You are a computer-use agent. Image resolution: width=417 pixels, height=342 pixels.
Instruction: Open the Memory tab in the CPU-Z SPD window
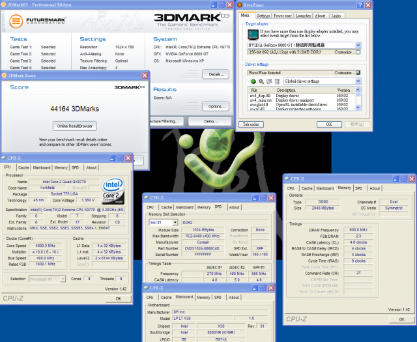point(204,207)
